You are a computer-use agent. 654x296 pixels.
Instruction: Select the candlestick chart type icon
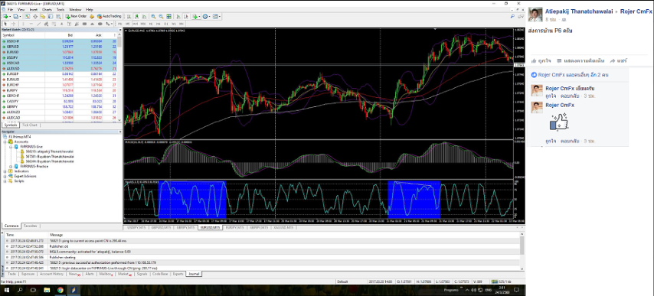pyautogui.click(x=136, y=16)
